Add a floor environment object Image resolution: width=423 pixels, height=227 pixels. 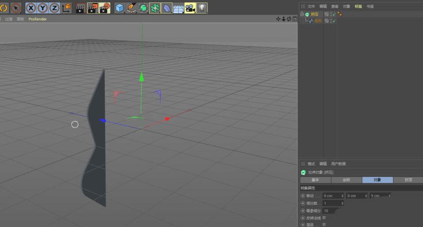178,9
